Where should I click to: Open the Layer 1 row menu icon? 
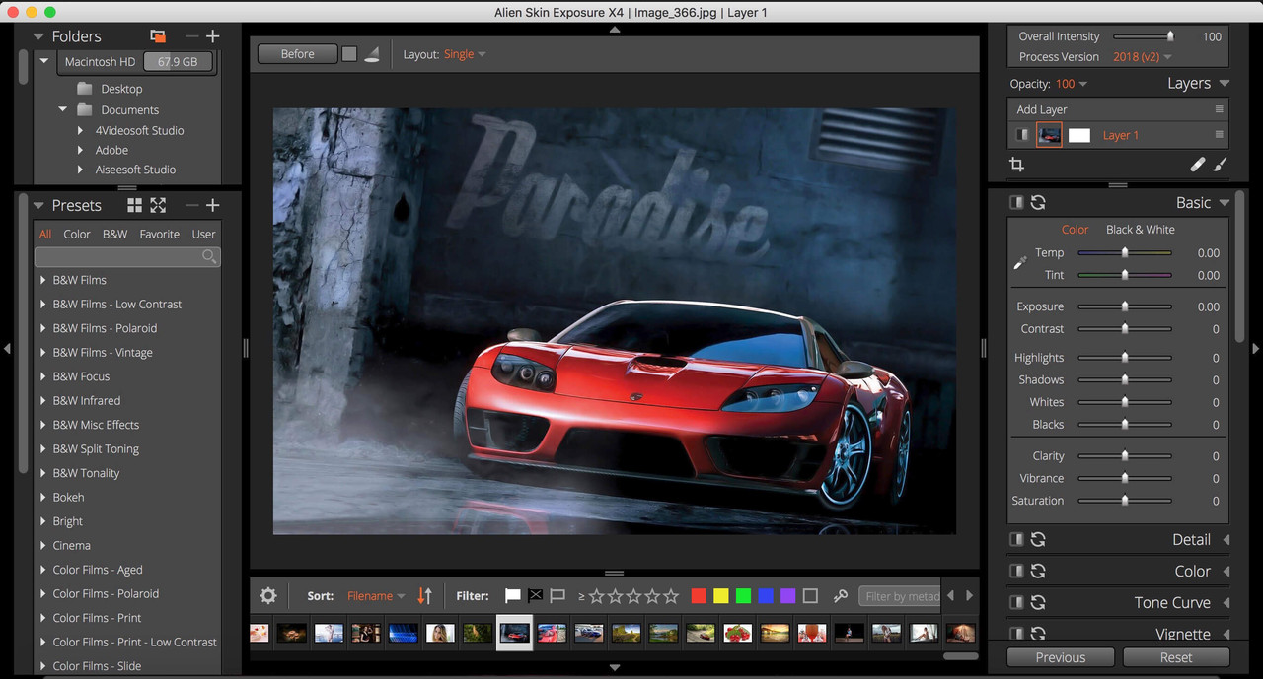[1220, 135]
